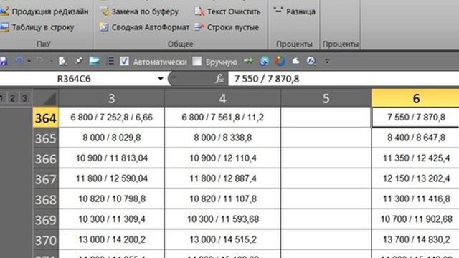Screen dimensions: 459x258
Task: Click the Строки пустые icon
Action: (199, 27)
